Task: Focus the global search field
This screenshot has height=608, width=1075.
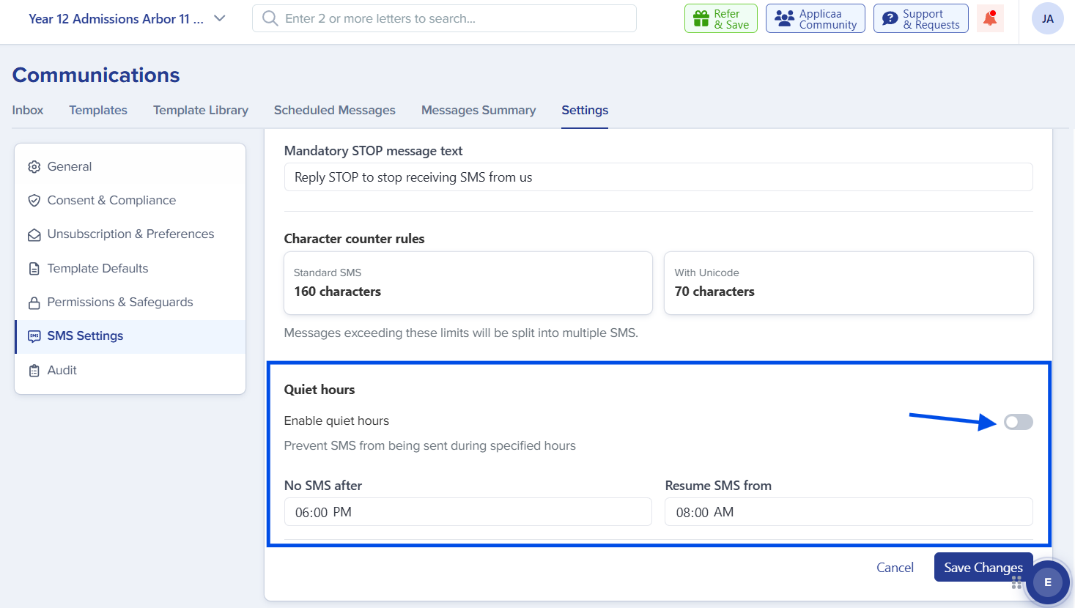Action: [x=444, y=18]
